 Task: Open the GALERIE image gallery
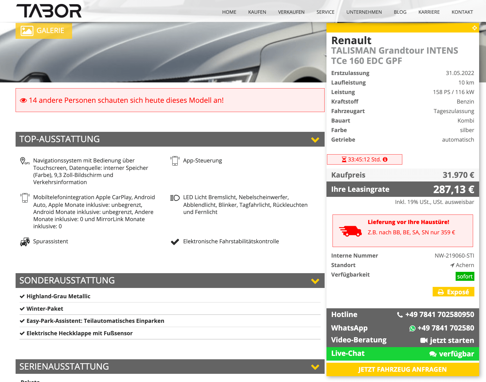44,31
